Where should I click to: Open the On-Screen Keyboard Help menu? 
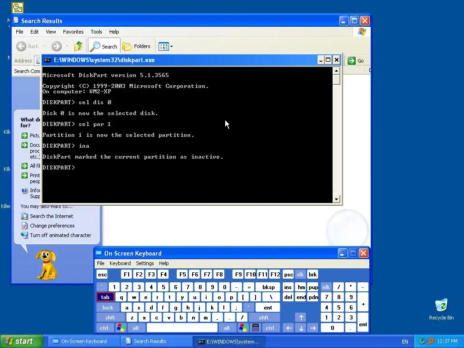164,263
